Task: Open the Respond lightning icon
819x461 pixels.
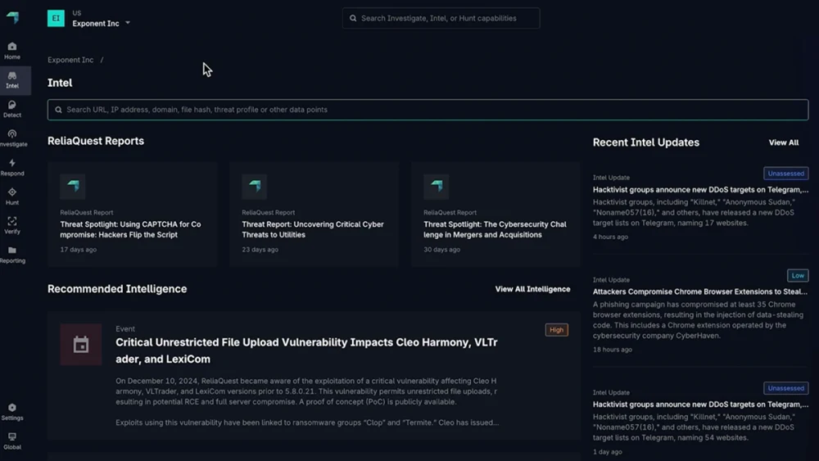Action: tap(12, 163)
